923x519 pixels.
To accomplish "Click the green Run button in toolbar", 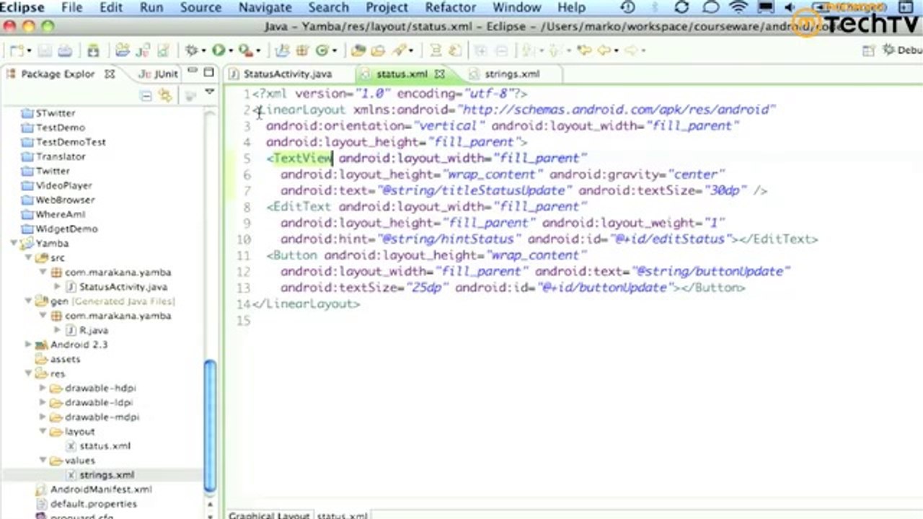I will tap(218, 50).
